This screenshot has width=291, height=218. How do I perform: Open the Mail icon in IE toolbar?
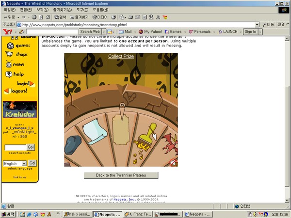[122, 17]
